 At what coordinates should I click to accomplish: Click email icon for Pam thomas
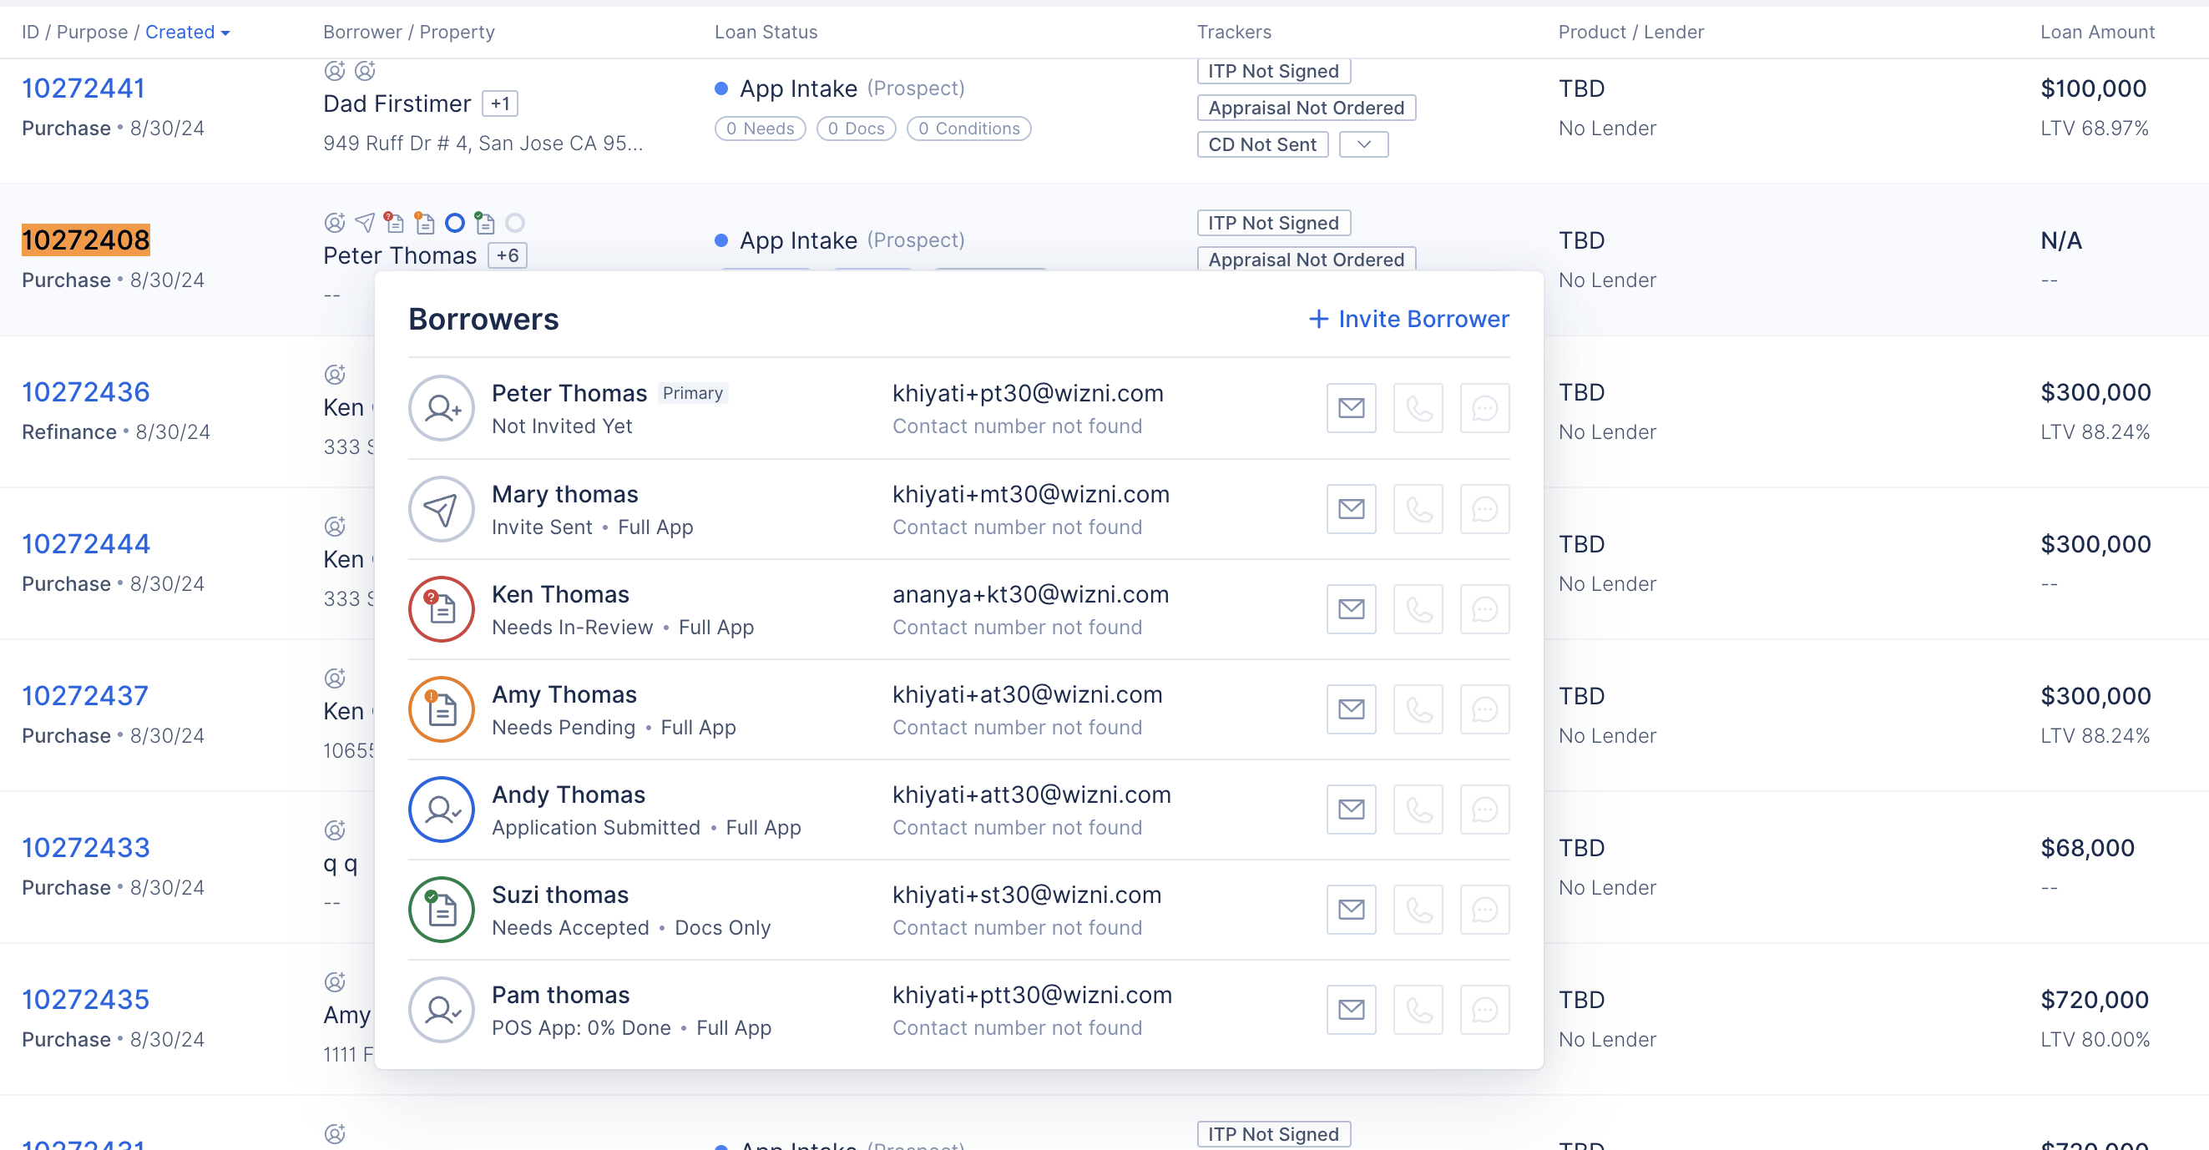click(1351, 1011)
